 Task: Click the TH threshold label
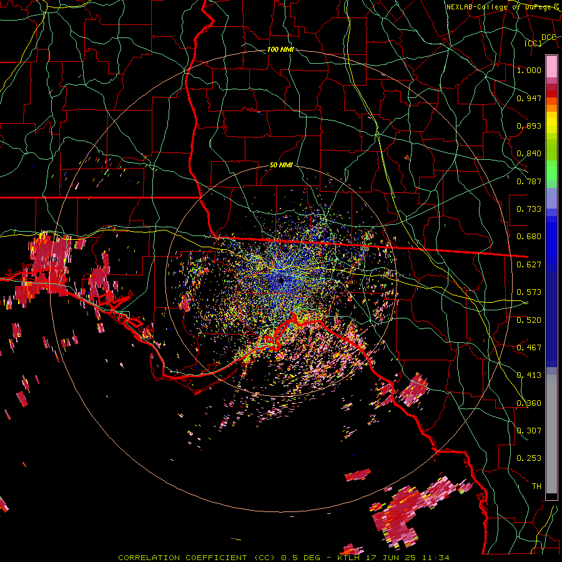coord(536,486)
